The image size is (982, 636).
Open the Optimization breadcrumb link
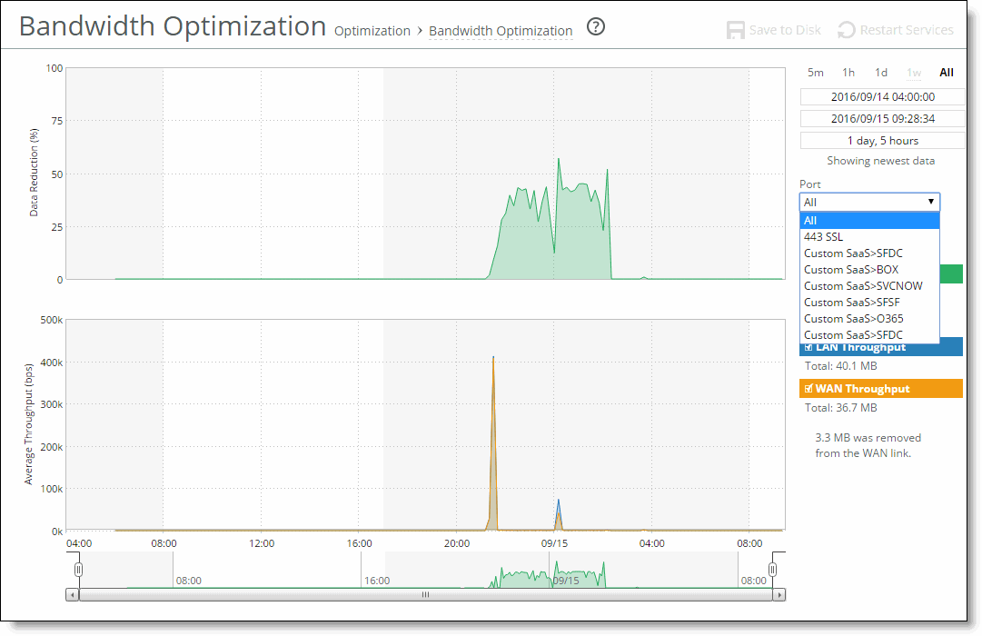click(x=372, y=30)
